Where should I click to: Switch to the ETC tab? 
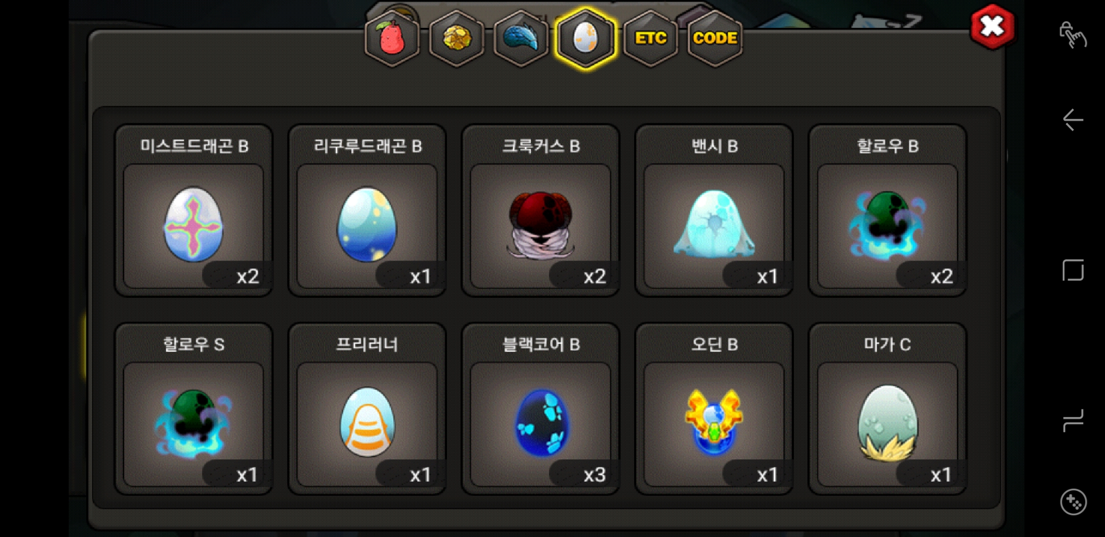[650, 38]
